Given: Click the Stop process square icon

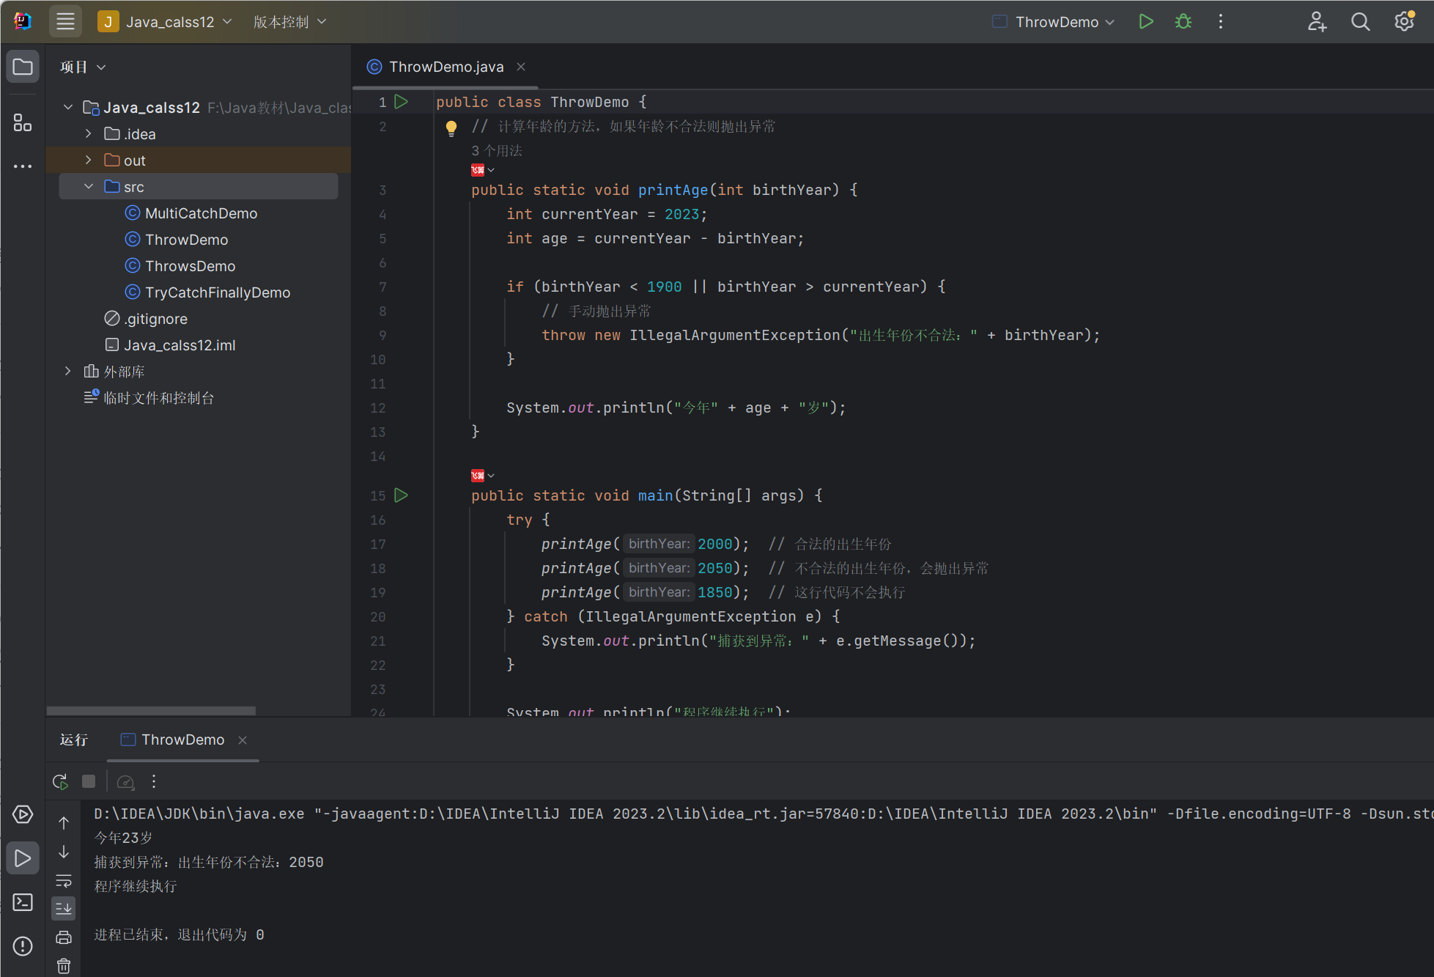Looking at the screenshot, I should [89, 781].
